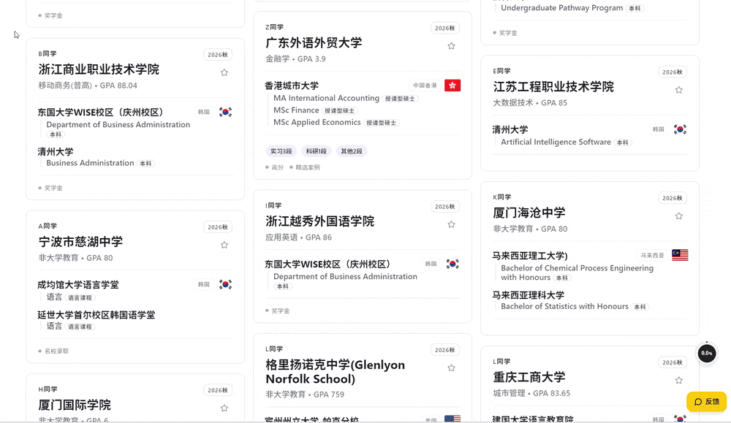
Task: Favorite the 浙江商业职业技术学院 card with the star
Action: (224, 72)
